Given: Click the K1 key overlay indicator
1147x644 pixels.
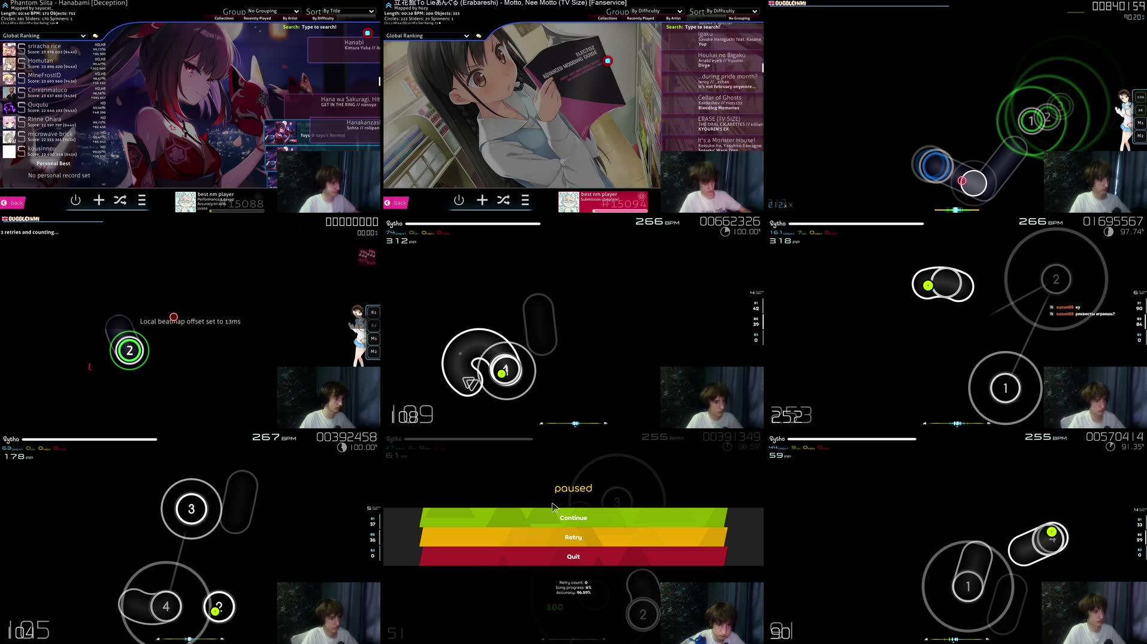Looking at the screenshot, I should coord(374,312).
